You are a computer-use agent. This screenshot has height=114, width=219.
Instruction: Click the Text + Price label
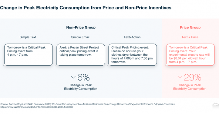[190, 37]
